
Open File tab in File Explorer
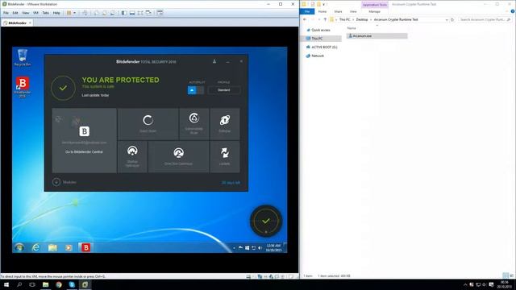[307, 11]
